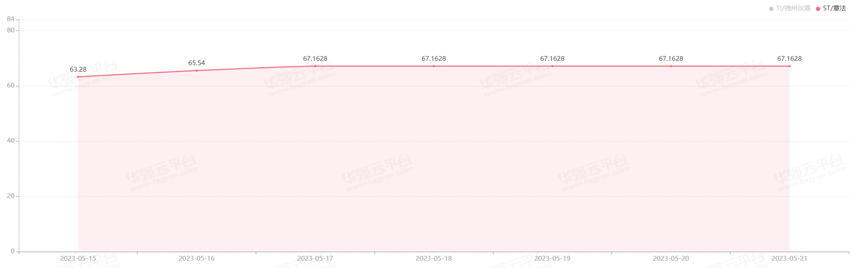Toggle the ST/意法 legend series
Viewport: 860px width, 268px height.
click(x=831, y=8)
